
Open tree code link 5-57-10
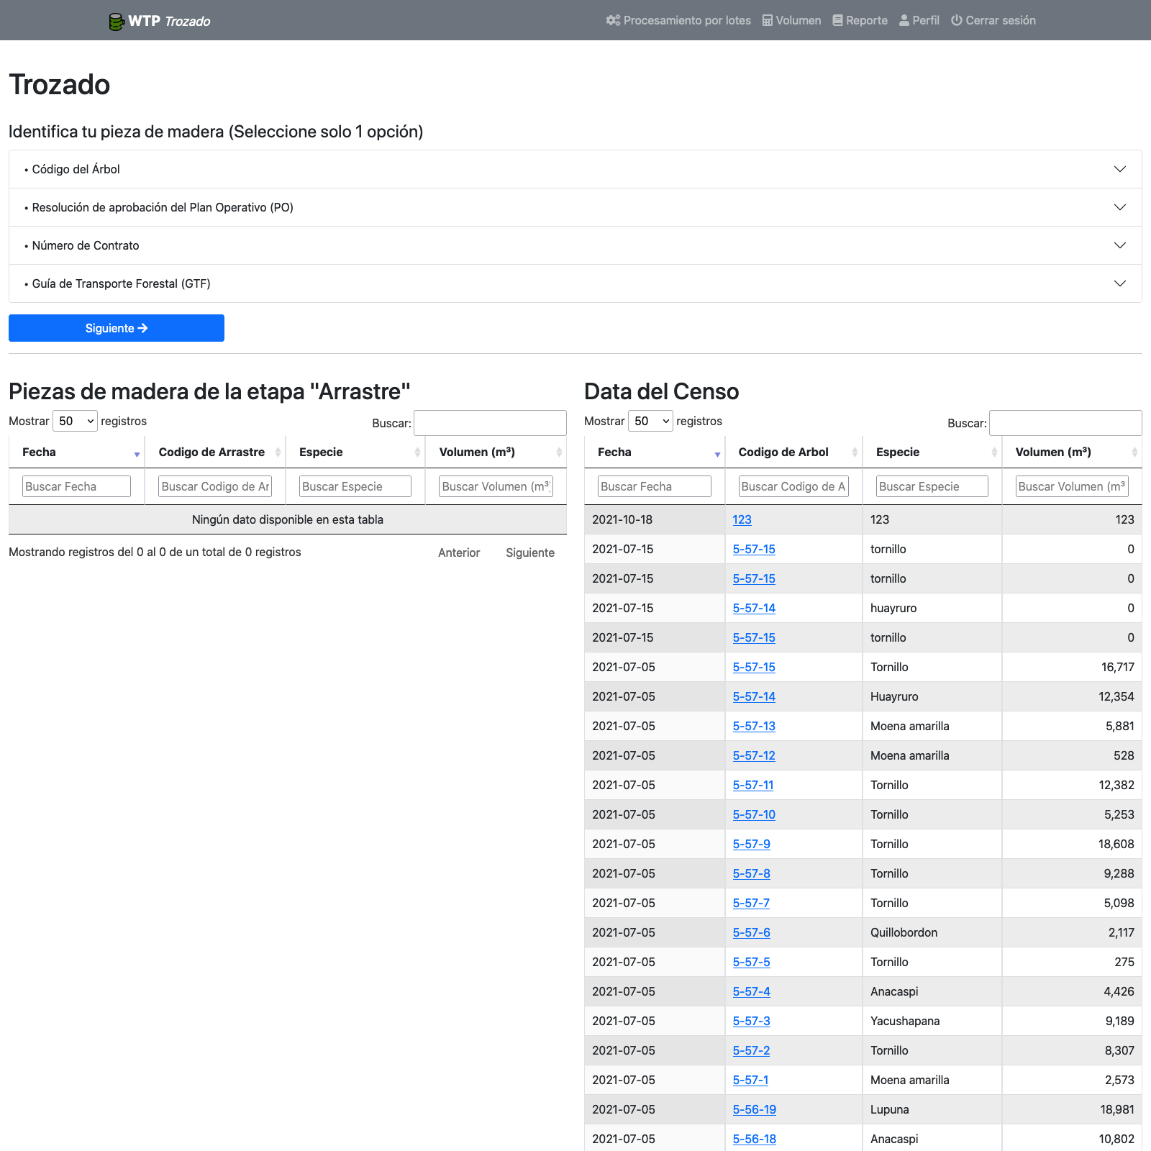pos(754,814)
